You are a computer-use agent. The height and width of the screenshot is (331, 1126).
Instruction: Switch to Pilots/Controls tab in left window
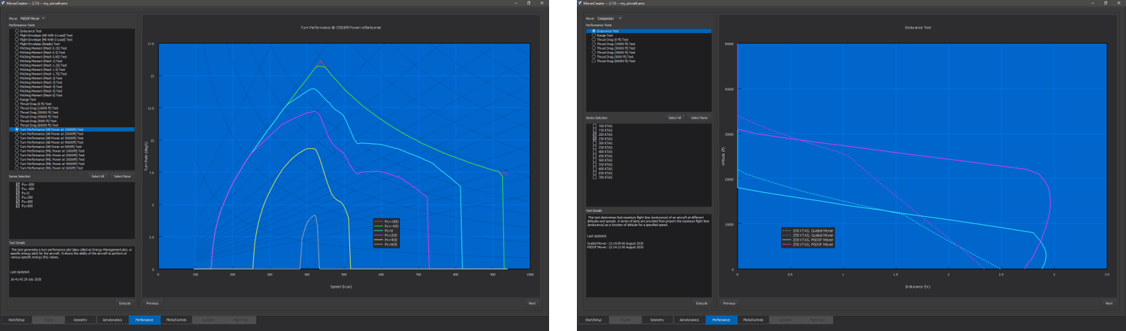pos(176,320)
